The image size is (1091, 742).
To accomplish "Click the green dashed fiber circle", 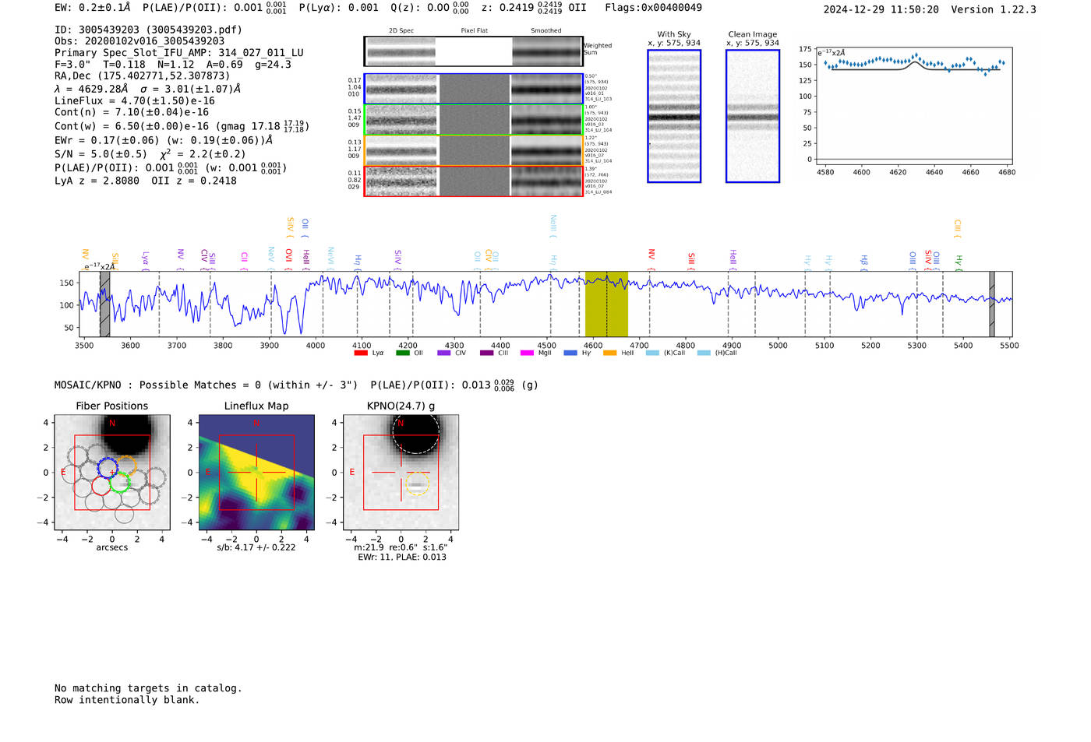I will point(120,482).
